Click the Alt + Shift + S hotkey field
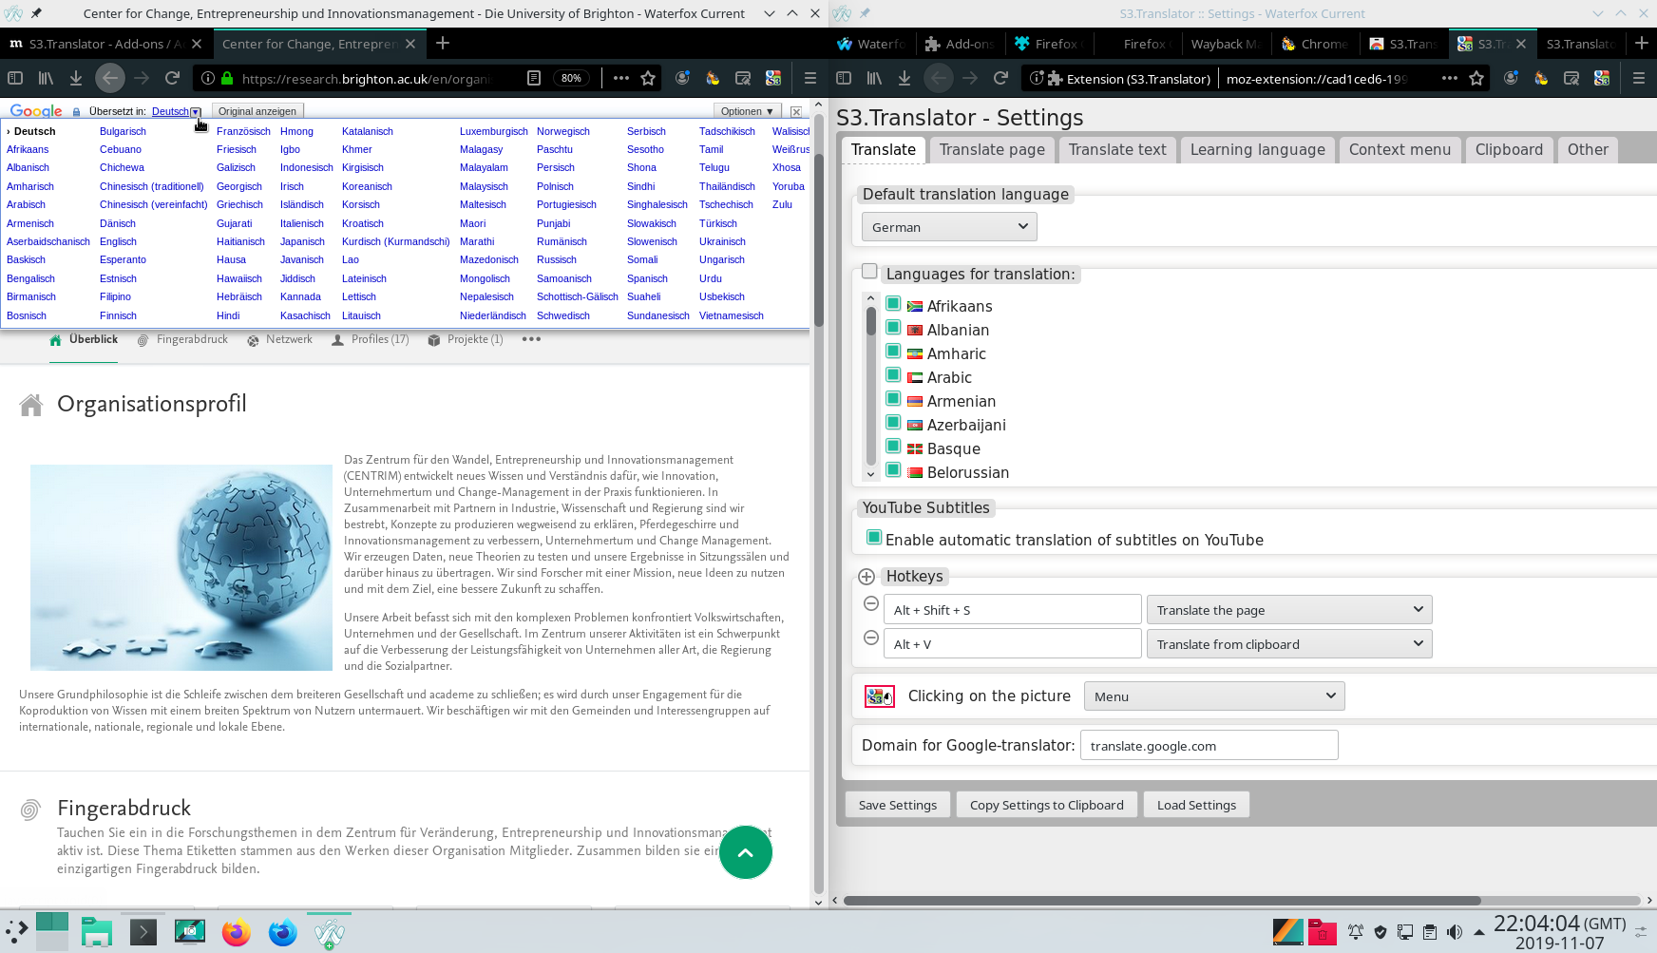This screenshot has height=953, width=1657. tap(1013, 610)
